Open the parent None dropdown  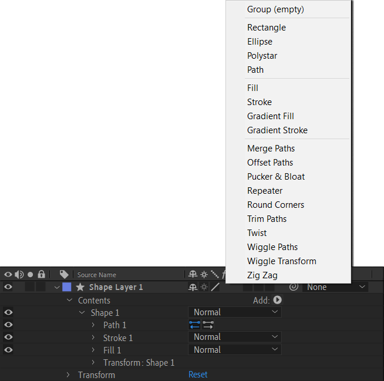coord(335,287)
